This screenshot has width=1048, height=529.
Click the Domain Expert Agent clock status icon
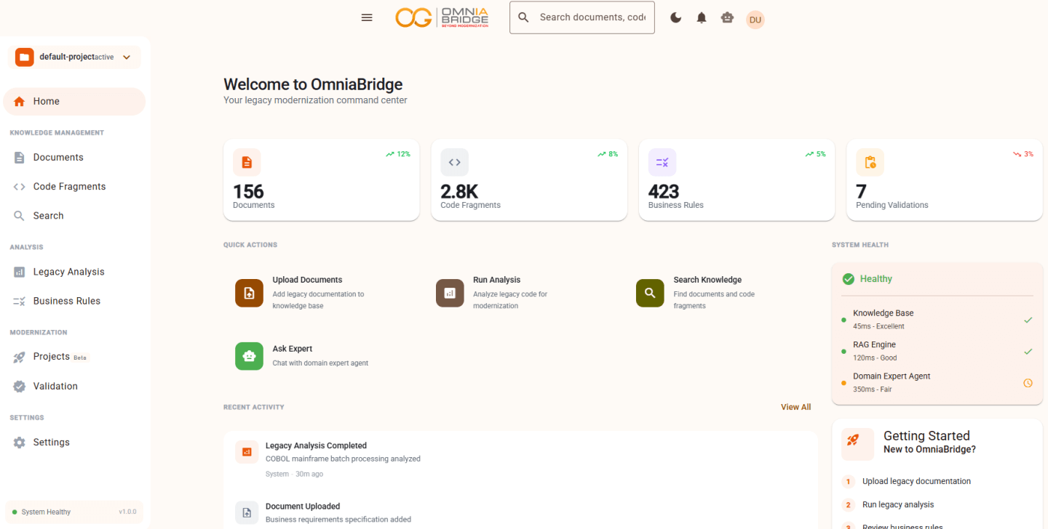pos(1028,383)
